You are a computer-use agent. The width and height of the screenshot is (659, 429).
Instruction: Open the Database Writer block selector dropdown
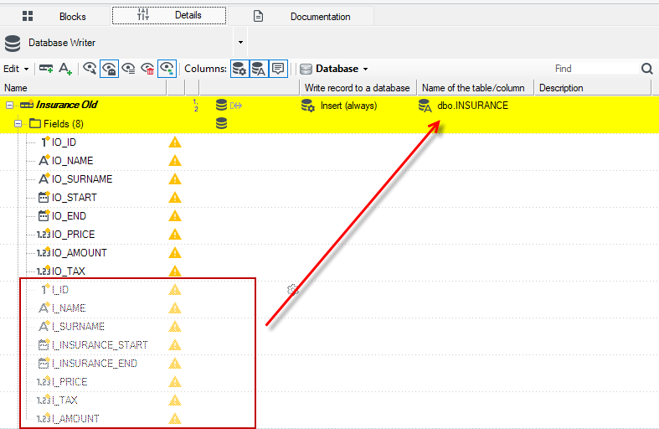click(x=240, y=43)
